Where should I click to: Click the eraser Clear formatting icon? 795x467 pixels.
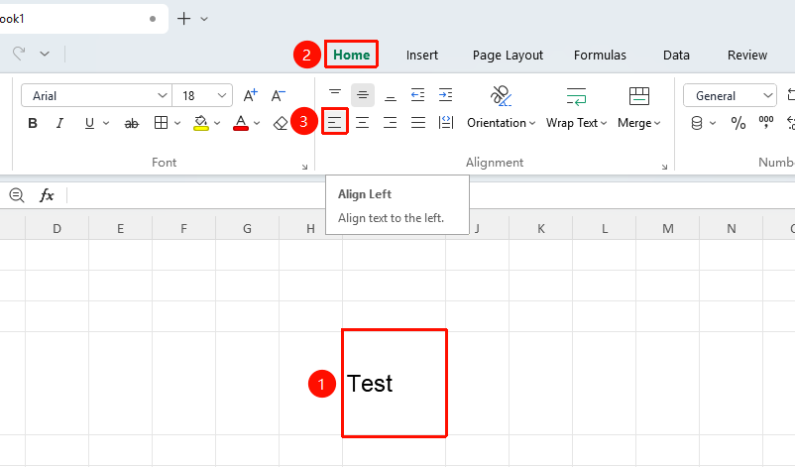281,123
